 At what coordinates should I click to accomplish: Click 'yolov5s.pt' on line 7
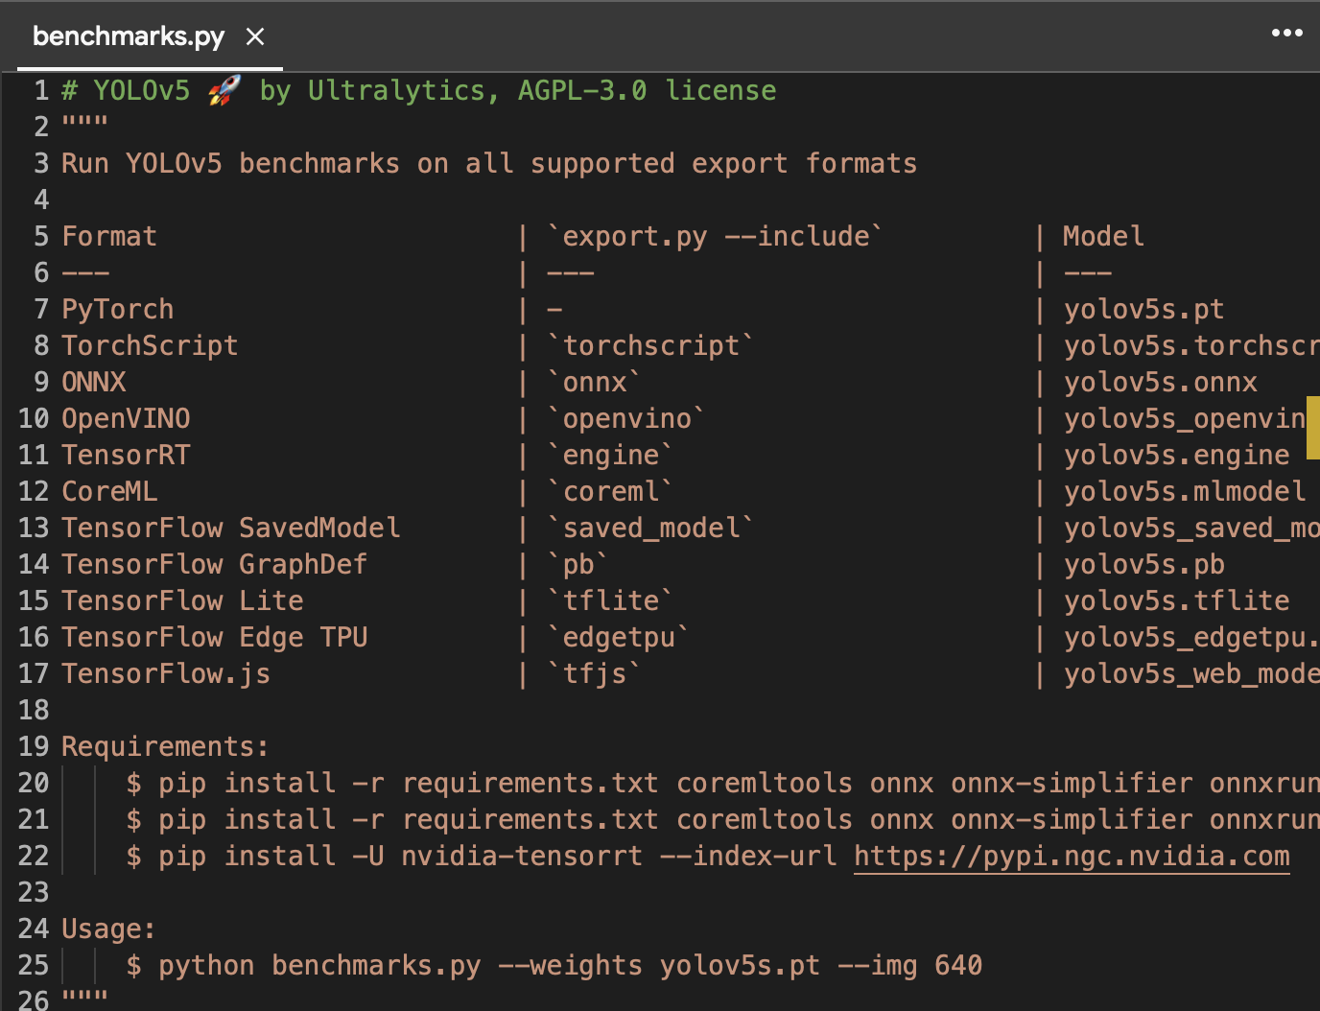1144,309
